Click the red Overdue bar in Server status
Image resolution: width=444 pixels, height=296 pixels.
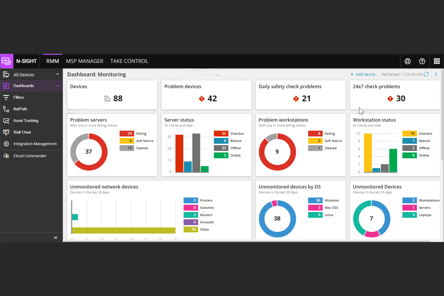pos(179,153)
